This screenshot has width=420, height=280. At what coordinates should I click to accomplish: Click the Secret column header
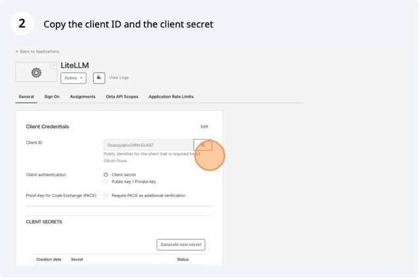point(77,260)
